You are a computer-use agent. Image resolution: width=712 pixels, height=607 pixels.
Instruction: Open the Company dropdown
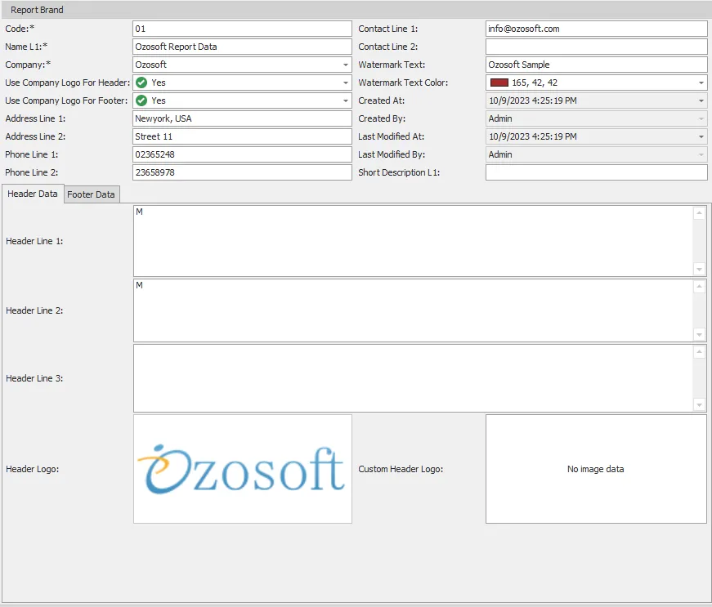[x=343, y=65]
